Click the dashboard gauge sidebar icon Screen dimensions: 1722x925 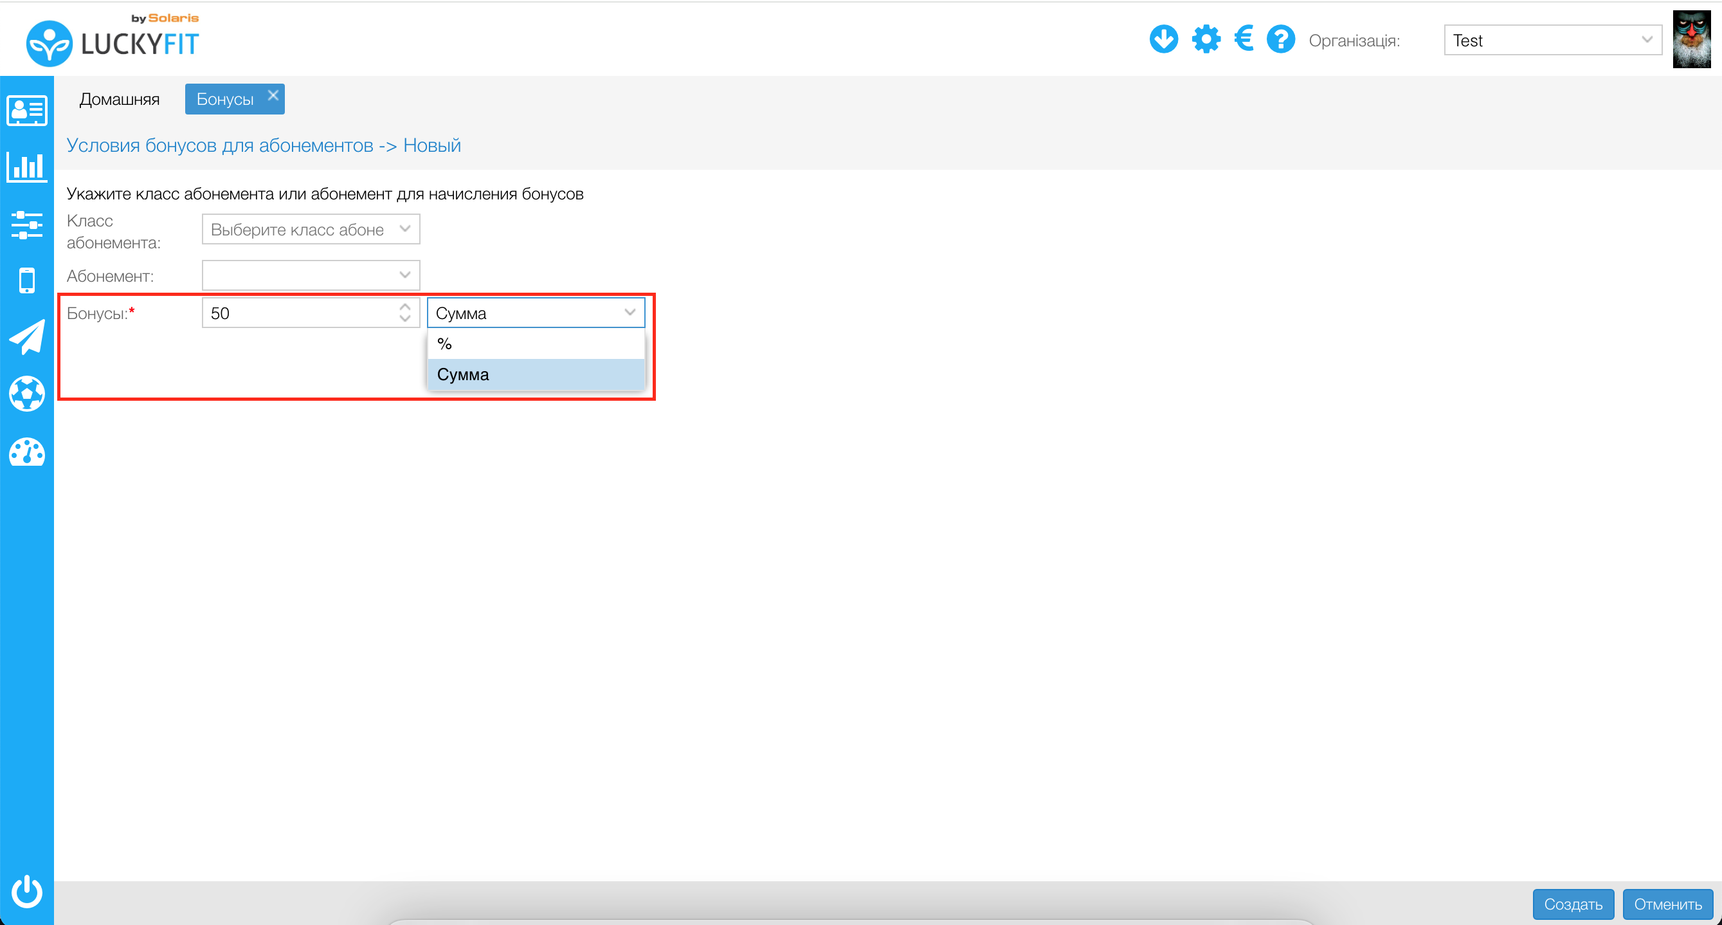27,452
